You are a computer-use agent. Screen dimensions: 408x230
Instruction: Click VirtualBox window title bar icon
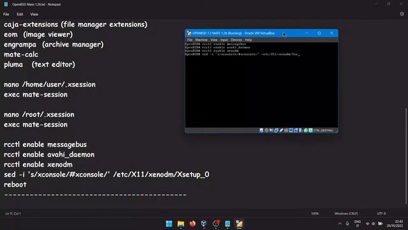[x=189, y=33]
